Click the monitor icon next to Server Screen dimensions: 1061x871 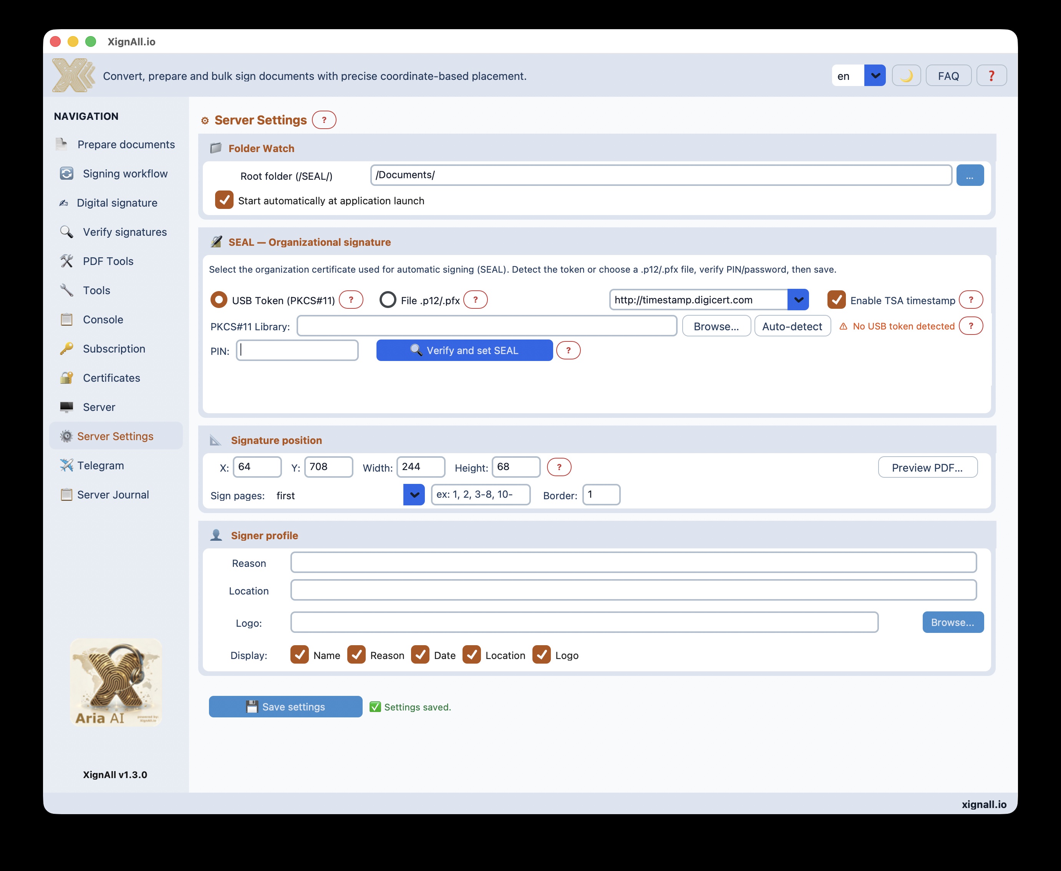tap(67, 407)
